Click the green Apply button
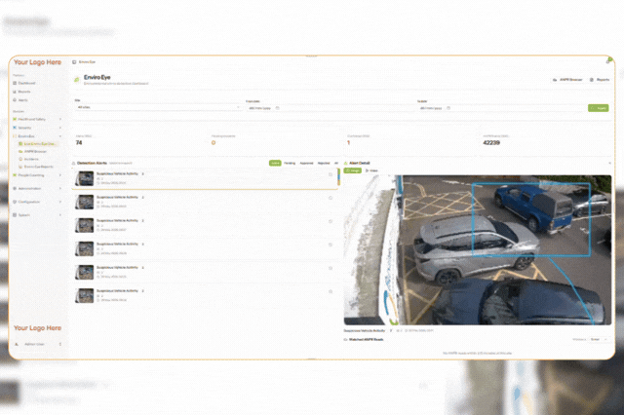This screenshot has height=415, width=624. (x=598, y=108)
